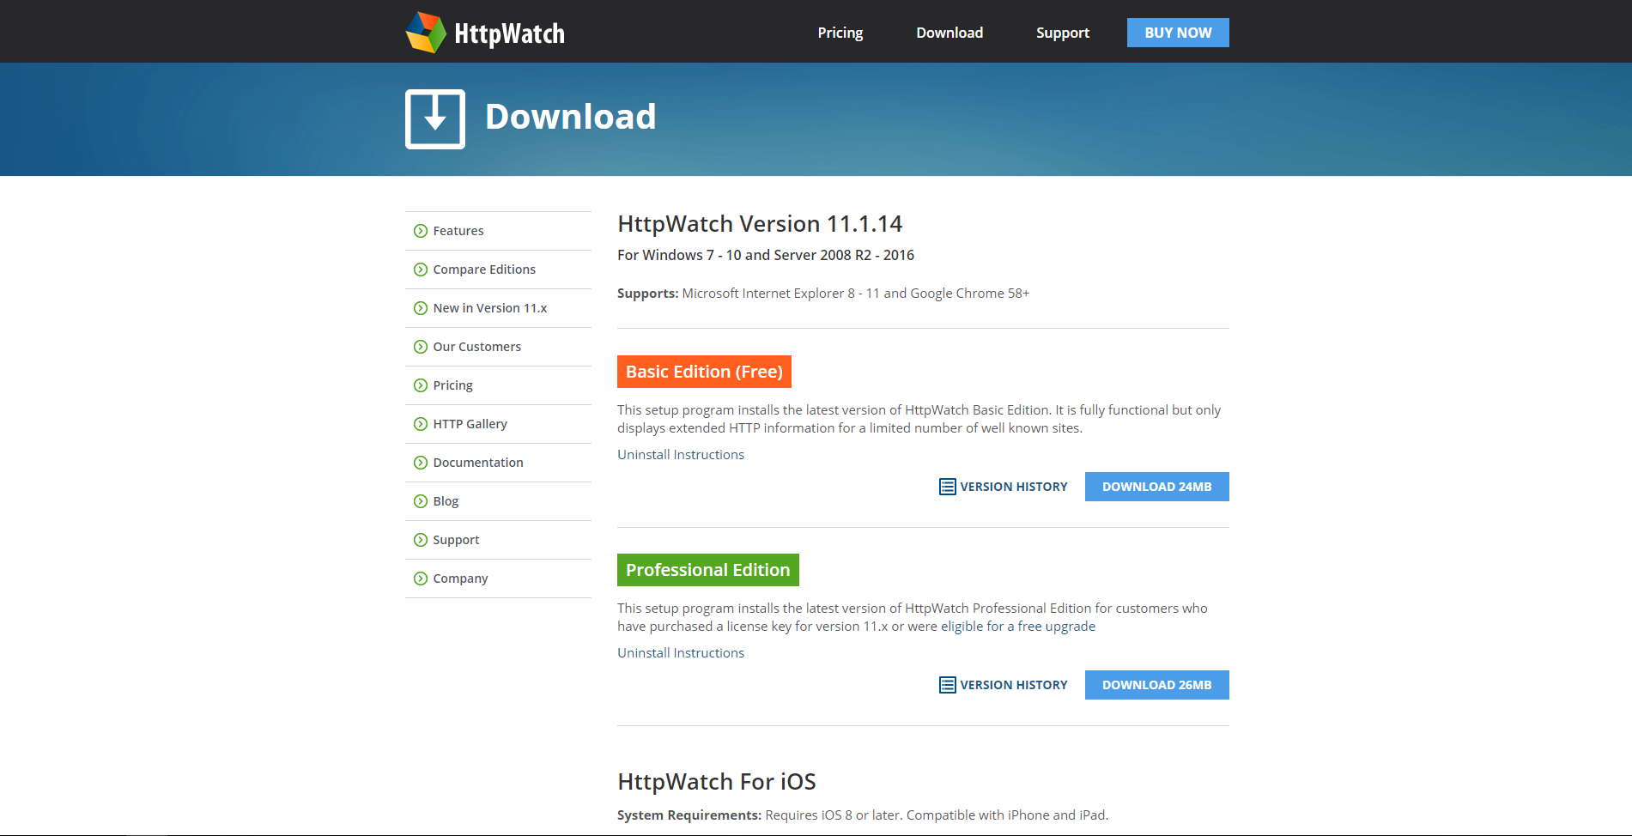
Task: Click the 'Download' banner title text
Action: [x=571, y=117]
